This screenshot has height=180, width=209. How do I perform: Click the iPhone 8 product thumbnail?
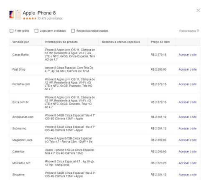tap(15, 15)
